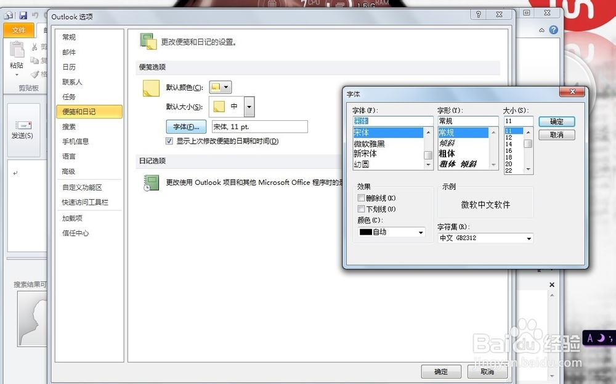Viewport: 616px width, 384px height.
Task: Select 日历 in options sidebar
Action: 89,67
